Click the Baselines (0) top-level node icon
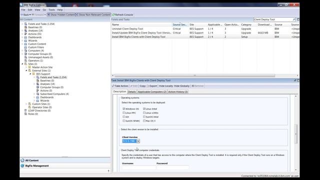This screenshot has height=180, width=320. pos(25,27)
